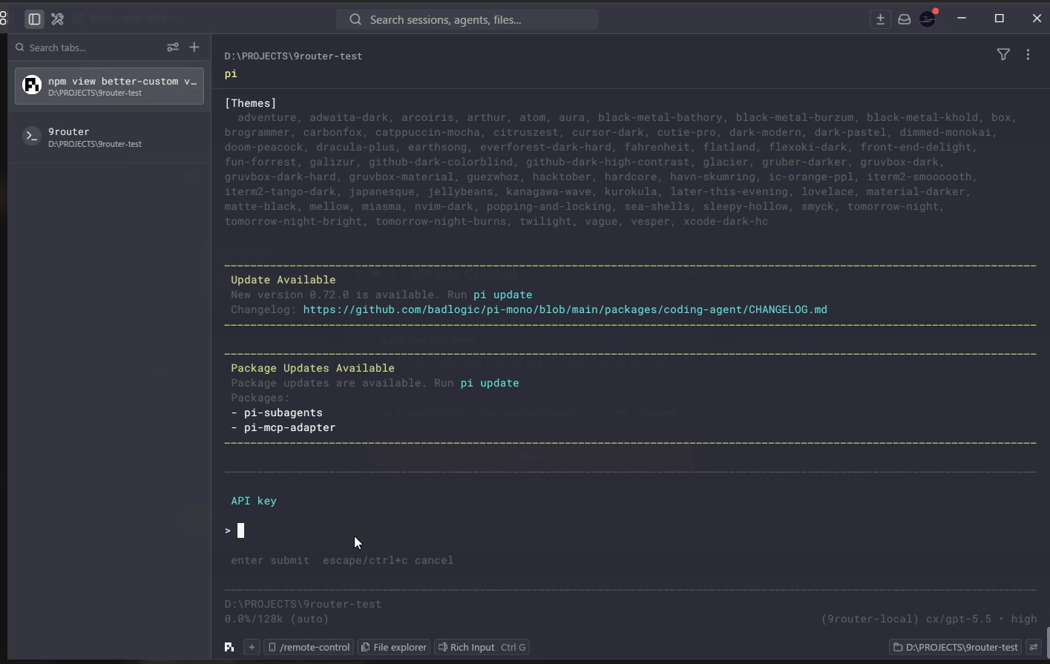Image resolution: width=1050 pixels, height=664 pixels.
Task: Minimize the application window
Action: (962, 19)
